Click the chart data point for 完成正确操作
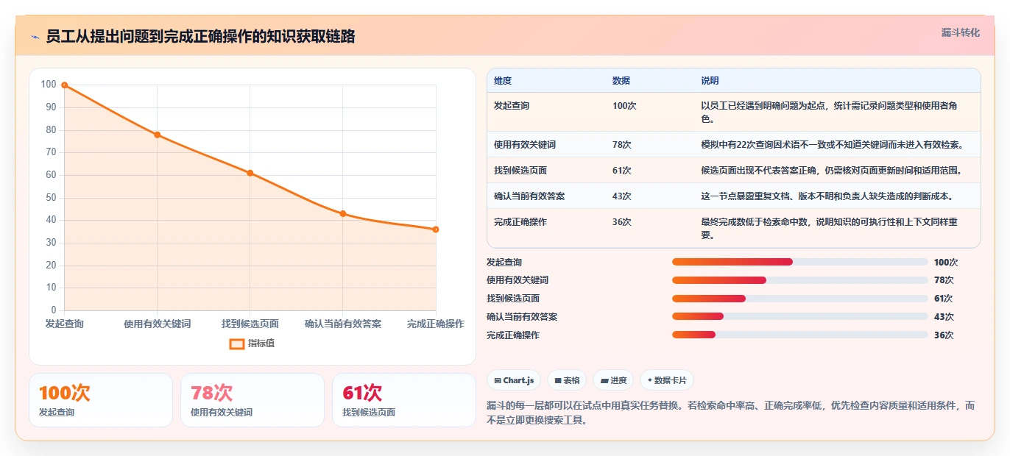Screen dimensions: 1010x456 [x=436, y=229]
